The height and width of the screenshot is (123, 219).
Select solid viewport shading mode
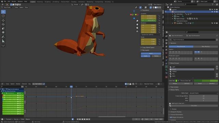coord(156,8)
